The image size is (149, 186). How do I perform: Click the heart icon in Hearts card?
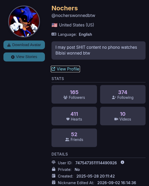(x=68, y=119)
